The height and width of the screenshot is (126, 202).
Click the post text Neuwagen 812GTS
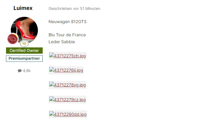coord(68,22)
